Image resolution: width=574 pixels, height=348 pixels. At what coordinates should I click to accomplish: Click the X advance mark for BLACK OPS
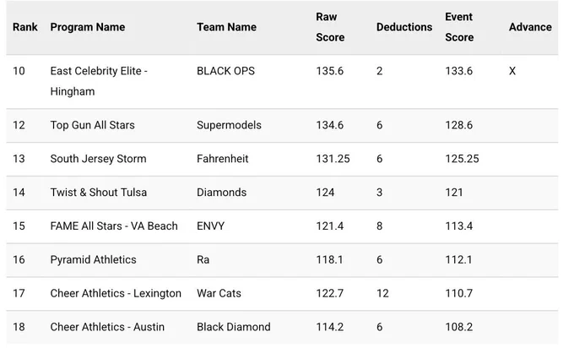click(512, 71)
